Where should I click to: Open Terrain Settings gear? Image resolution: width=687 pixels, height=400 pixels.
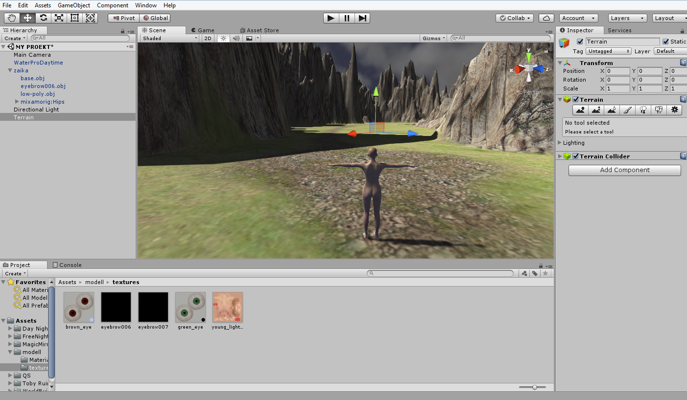pos(674,110)
